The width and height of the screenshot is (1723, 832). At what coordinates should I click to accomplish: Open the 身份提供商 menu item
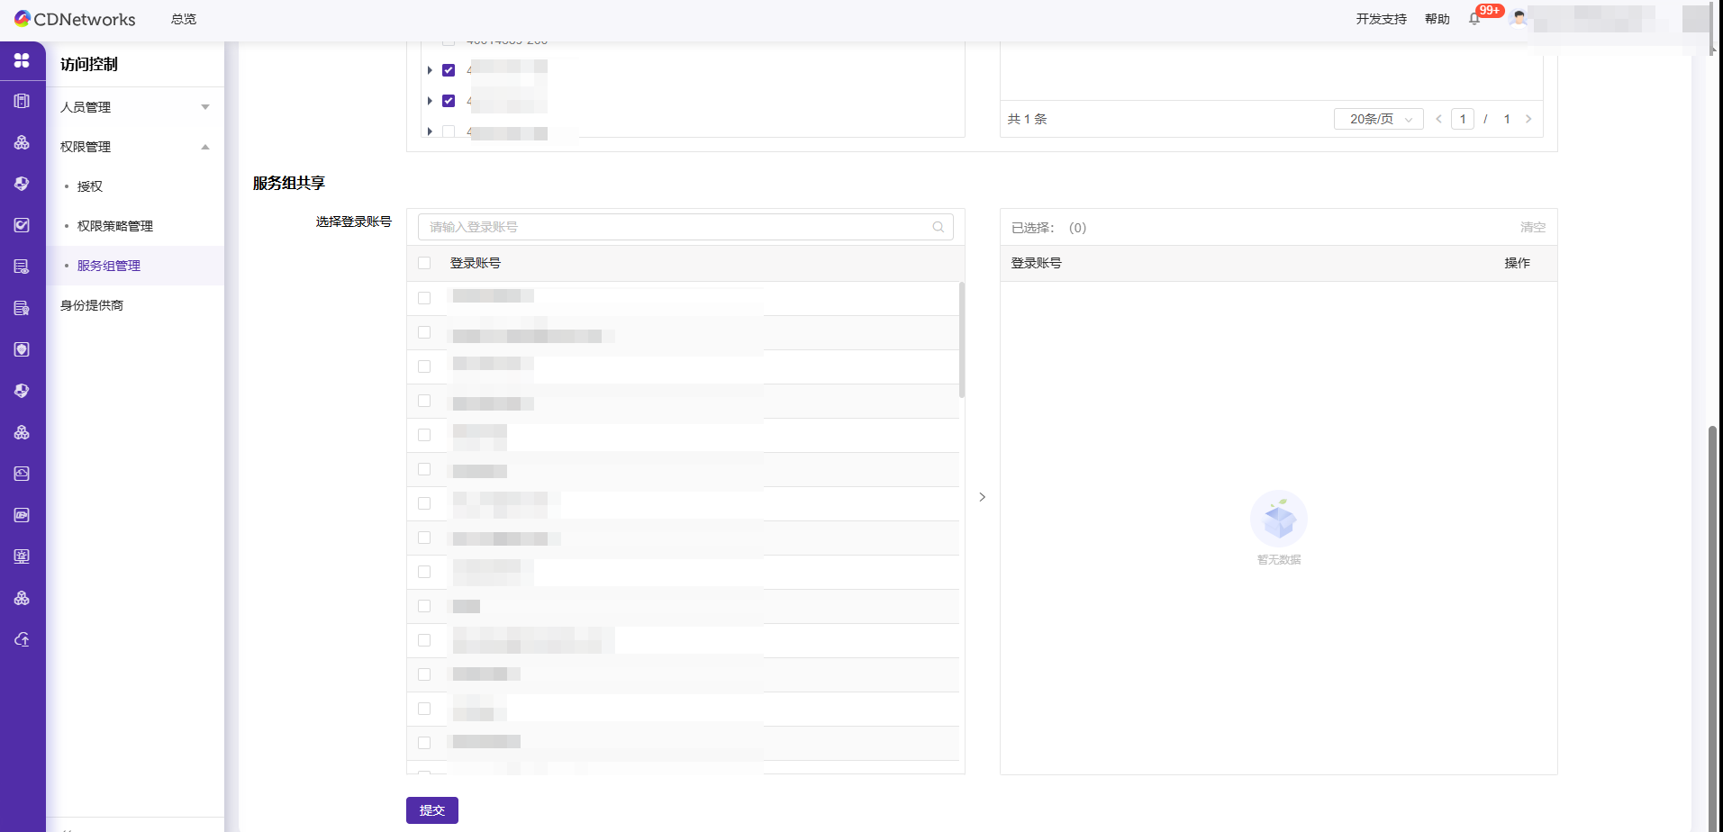coord(92,305)
